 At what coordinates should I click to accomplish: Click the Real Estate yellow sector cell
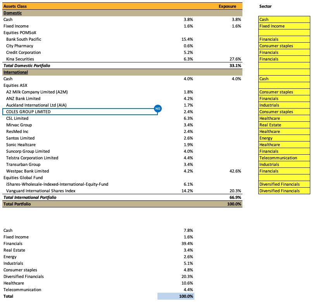(x=284, y=125)
